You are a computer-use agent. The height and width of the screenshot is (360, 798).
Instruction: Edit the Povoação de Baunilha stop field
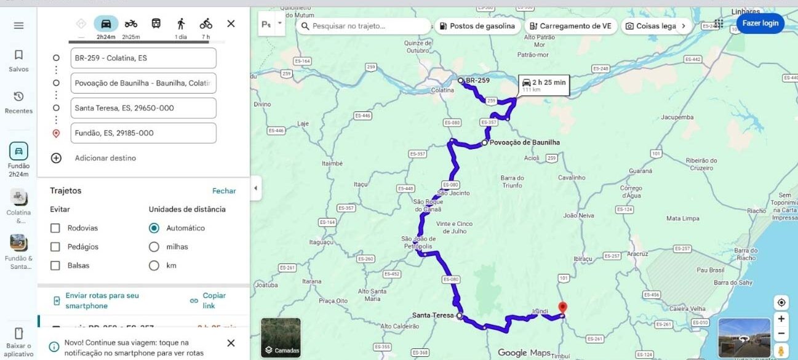tap(143, 83)
